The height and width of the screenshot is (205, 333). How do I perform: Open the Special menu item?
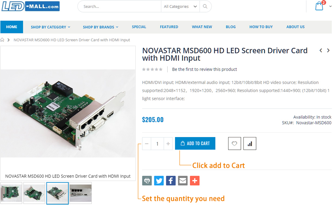pyautogui.click(x=139, y=27)
